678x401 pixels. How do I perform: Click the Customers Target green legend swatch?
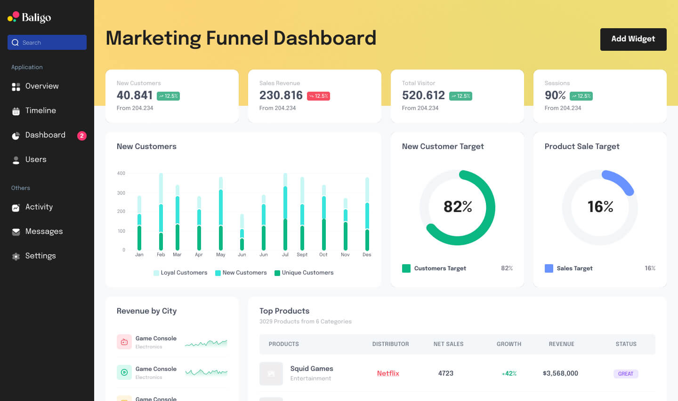406,268
